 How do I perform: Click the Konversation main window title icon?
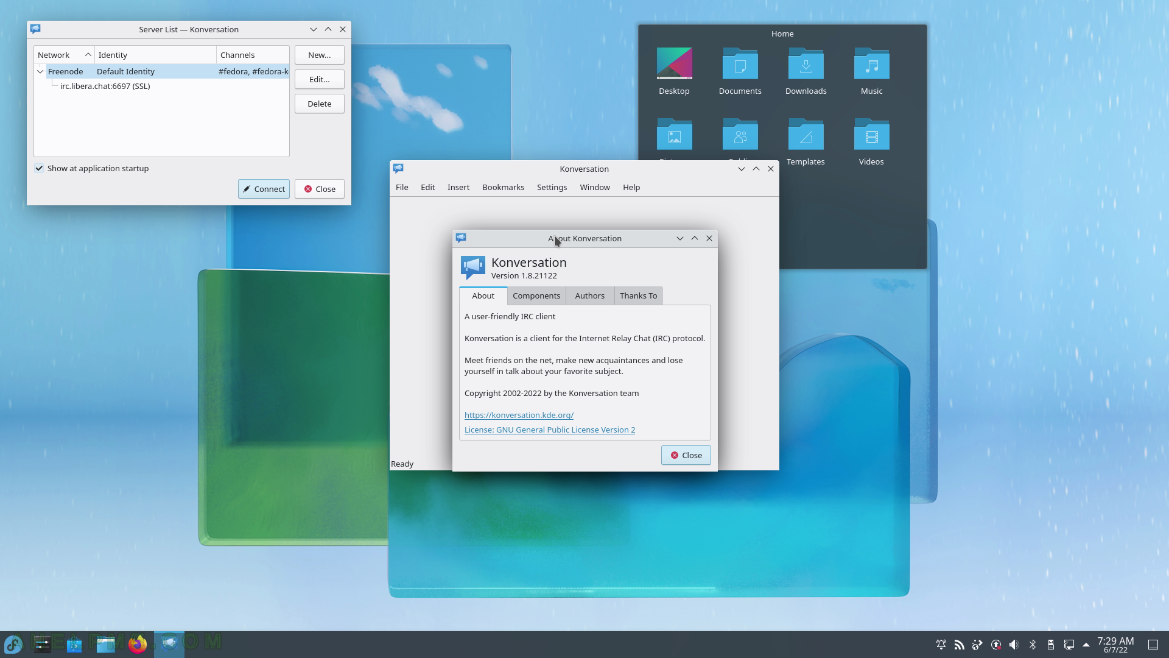[x=398, y=168]
